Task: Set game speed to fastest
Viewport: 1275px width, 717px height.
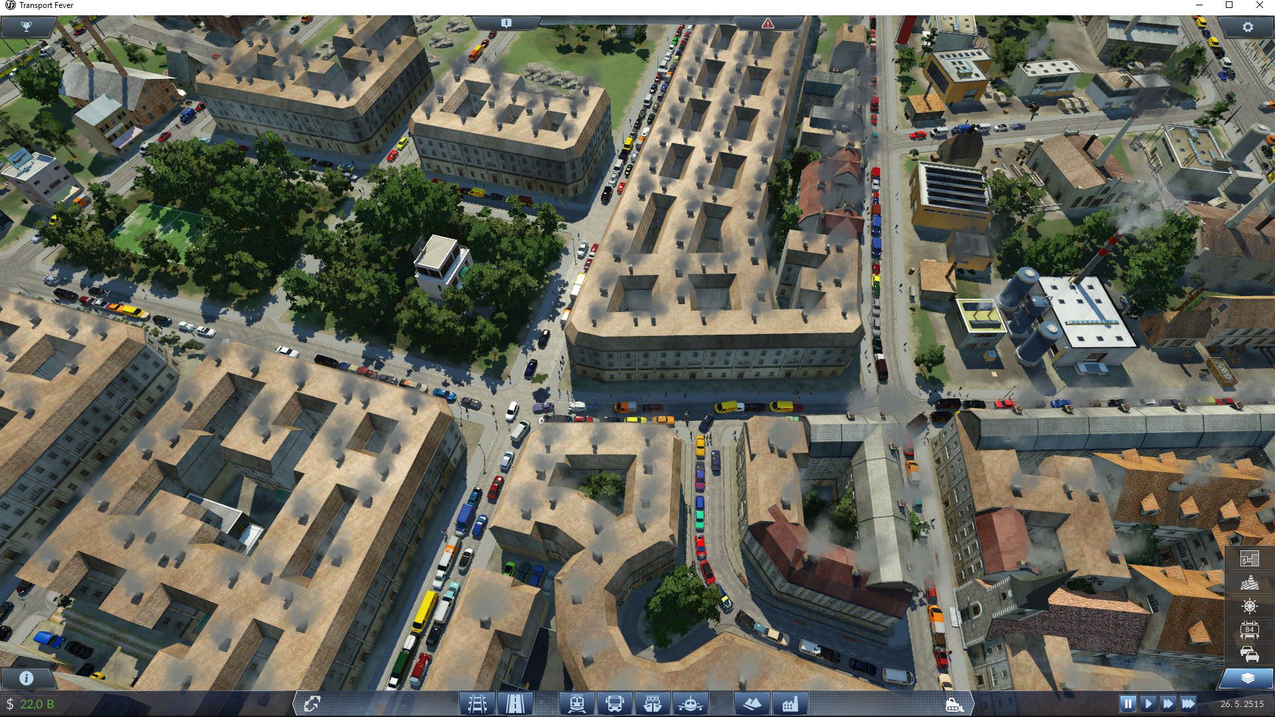Action: [x=1188, y=704]
